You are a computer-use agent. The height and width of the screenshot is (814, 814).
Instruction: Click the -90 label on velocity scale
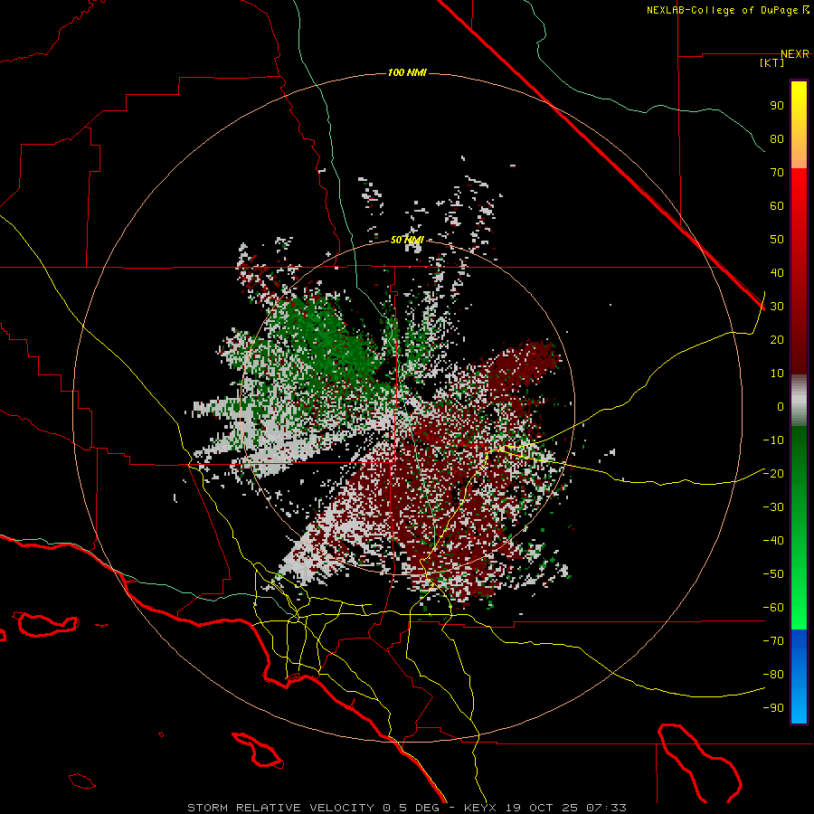(773, 708)
